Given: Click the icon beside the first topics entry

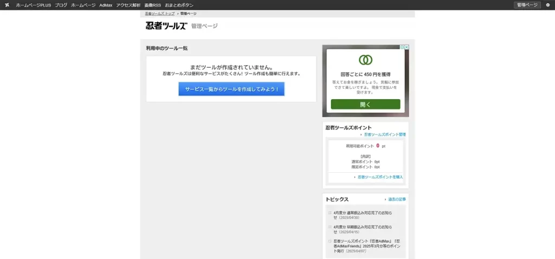Looking at the screenshot, I should (x=330, y=213).
